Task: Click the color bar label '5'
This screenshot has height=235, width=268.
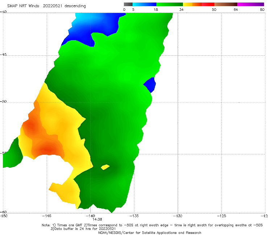Action: 133,9
